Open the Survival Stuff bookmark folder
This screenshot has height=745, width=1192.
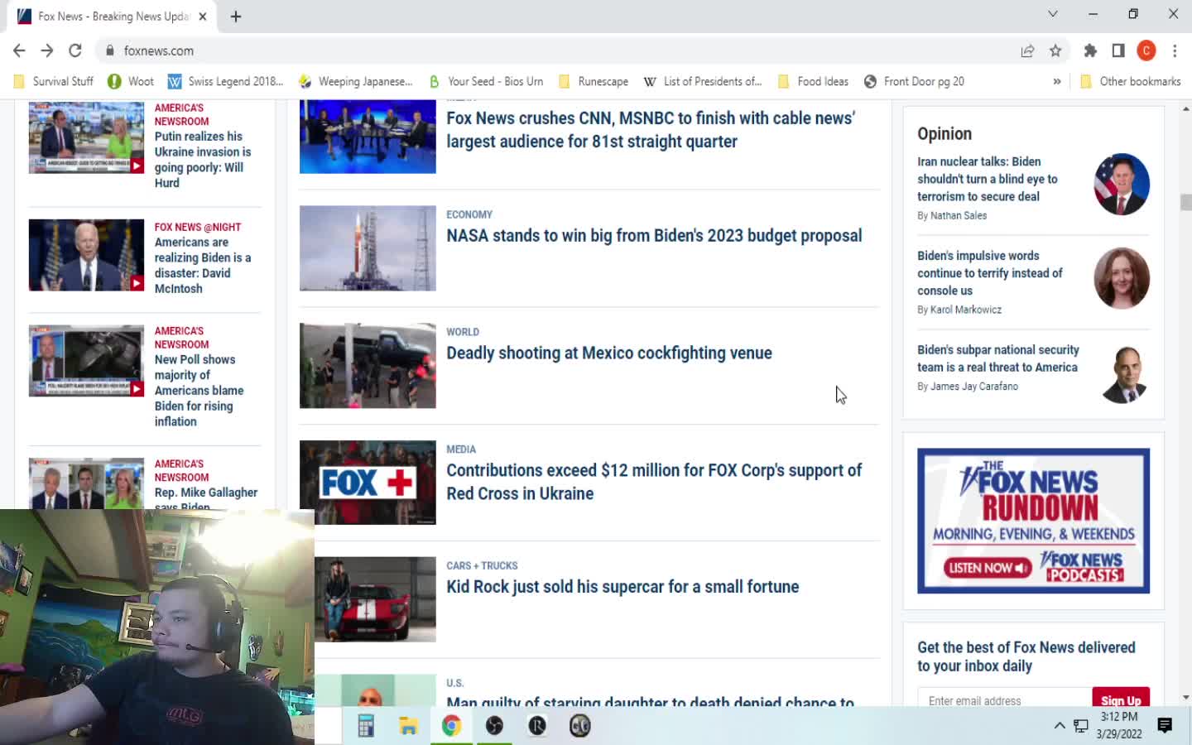click(54, 81)
